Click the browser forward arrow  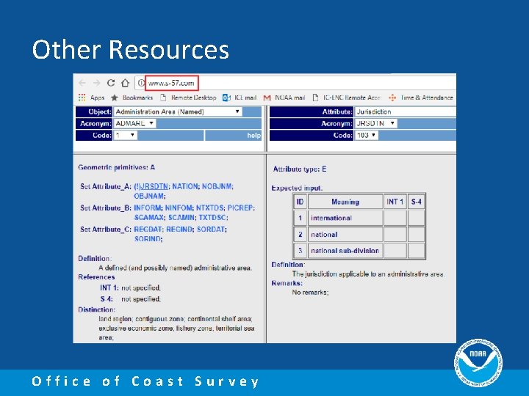(x=96, y=83)
